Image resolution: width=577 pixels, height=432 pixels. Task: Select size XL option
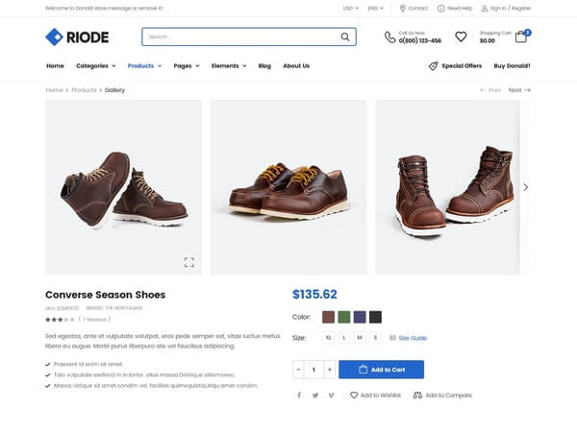328,338
